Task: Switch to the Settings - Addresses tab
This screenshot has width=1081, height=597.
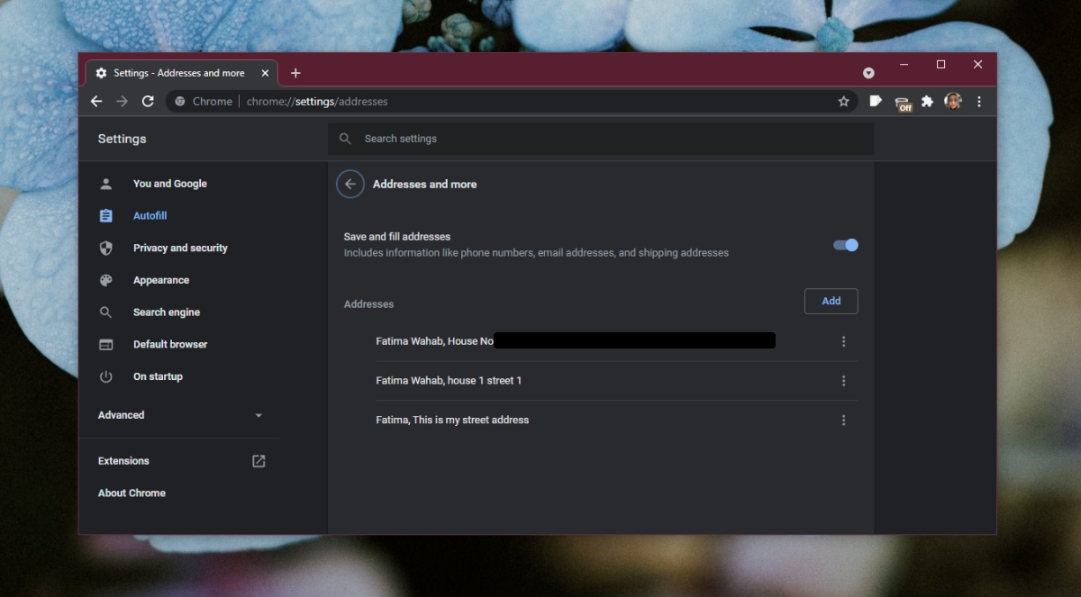Action: tap(180, 73)
